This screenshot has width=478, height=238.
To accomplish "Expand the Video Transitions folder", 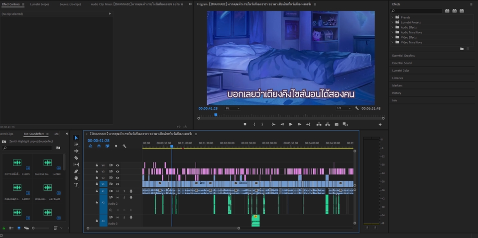I will coord(392,42).
